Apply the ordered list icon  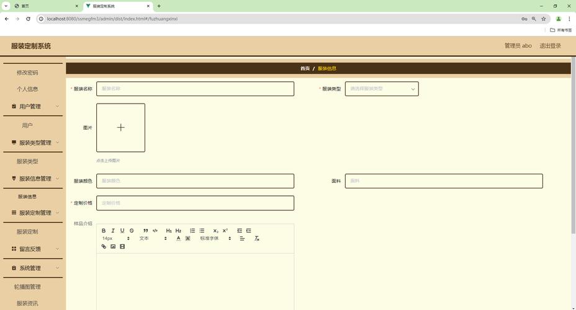[192, 231]
